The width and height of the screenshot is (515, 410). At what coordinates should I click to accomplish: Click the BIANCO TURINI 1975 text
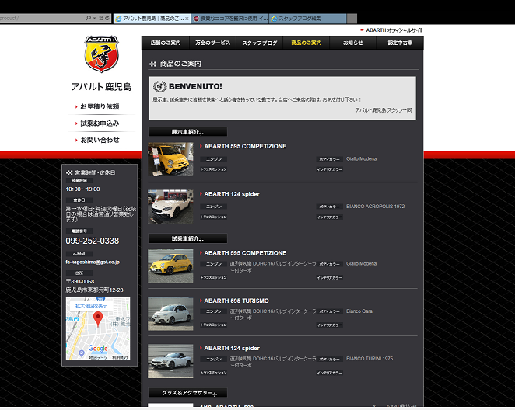(x=370, y=359)
